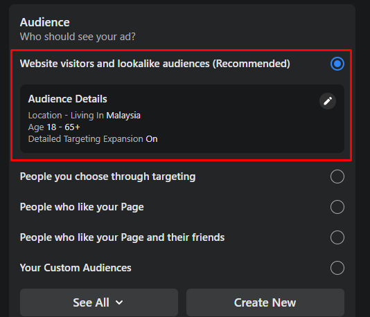Click the pencil edit icon in Audience Details
This screenshot has width=370, height=317.
pyautogui.click(x=328, y=101)
